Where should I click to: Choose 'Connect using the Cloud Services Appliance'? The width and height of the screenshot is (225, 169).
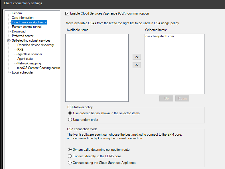click(x=70, y=163)
